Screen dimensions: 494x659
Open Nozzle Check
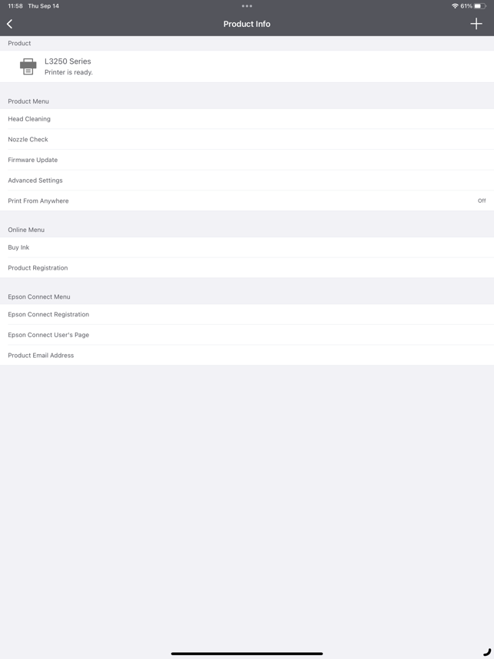pos(247,140)
